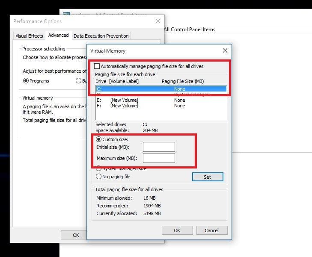Open the Data Execution Prevention tab

[x=101, y=36]
